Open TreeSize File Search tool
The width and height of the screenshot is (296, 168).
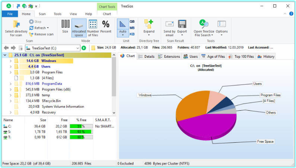203,25
